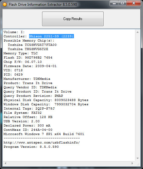Screen dimensions: 143x169
Task: Click the Toshiba TC58NVG5T7FTA00 chip line
Action: pos(32,45)
